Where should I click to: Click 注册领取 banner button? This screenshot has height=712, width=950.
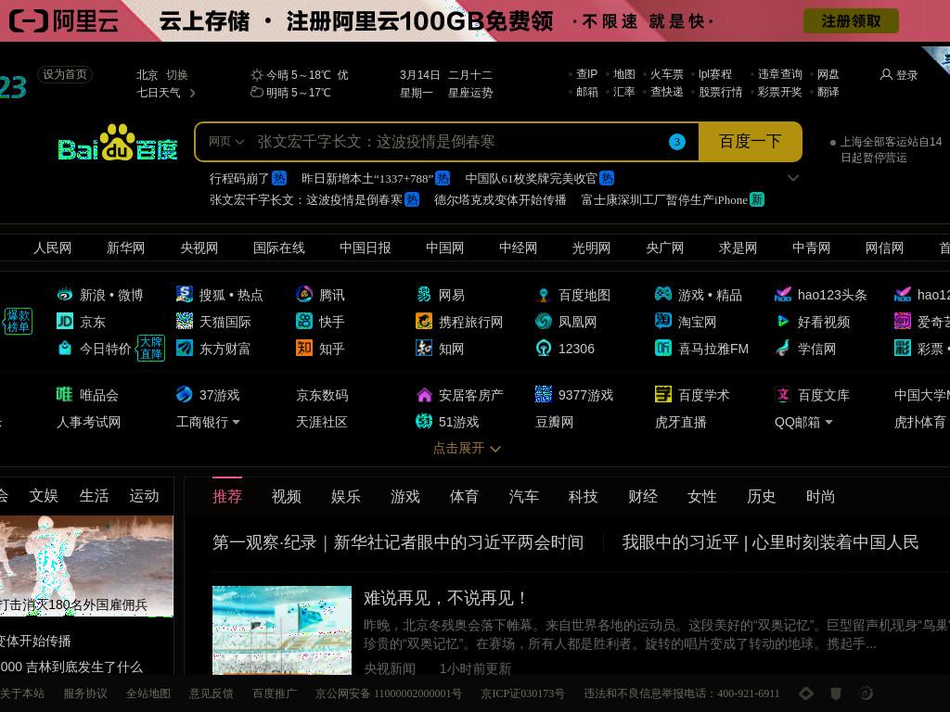851,21
